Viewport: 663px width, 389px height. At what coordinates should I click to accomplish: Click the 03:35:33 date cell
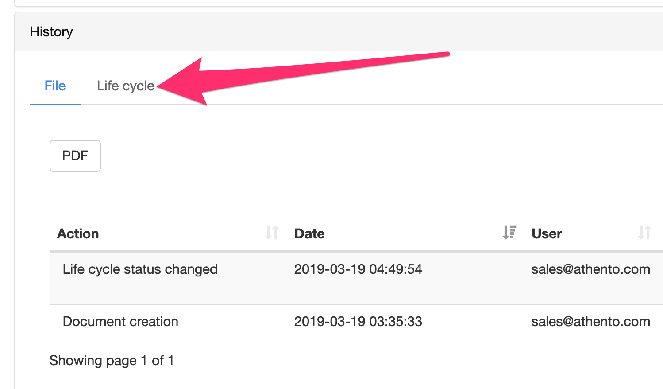[x=358, y=322]
